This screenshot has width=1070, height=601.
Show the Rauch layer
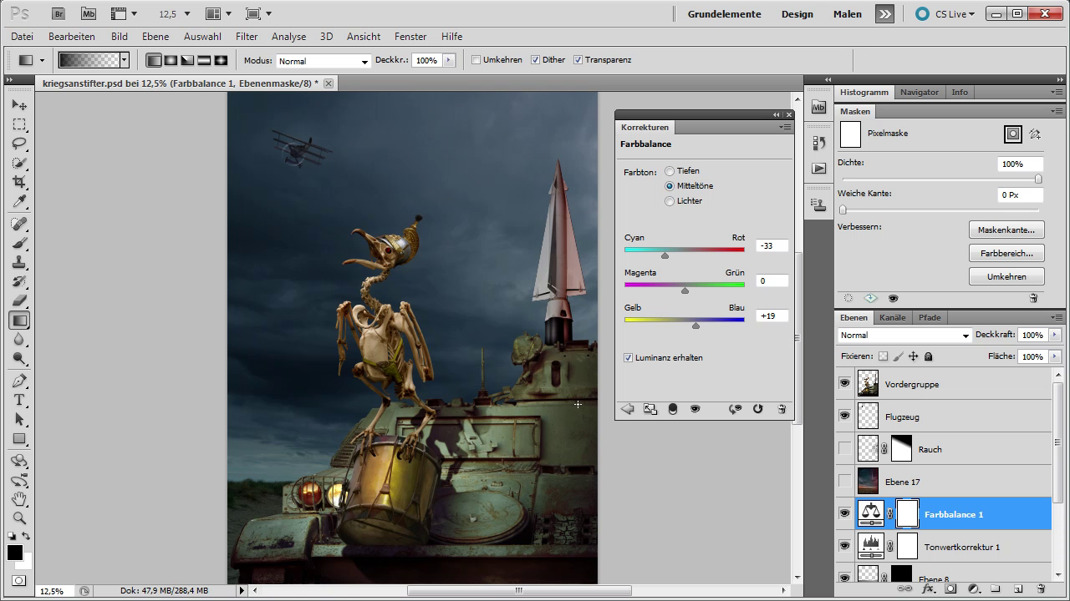click(844, 449)
